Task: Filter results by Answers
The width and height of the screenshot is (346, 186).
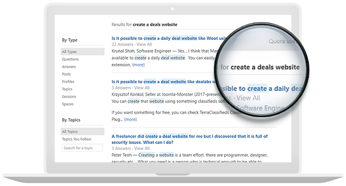Action: tap(69, 67)
